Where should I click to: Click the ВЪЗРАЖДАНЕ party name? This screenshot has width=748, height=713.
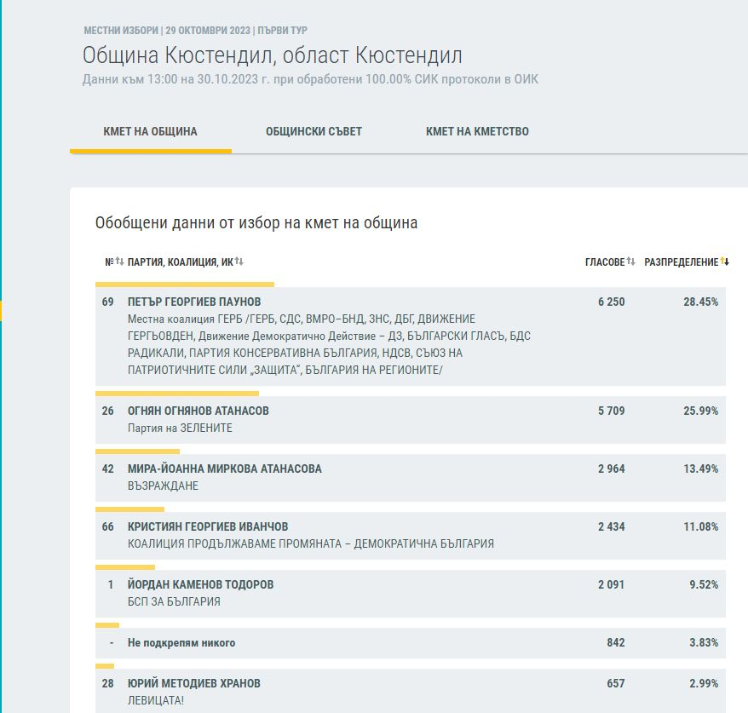point(163,486)
